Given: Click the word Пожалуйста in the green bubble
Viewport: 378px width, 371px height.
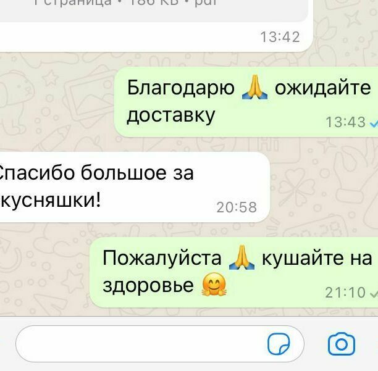Looking at the screenshot, I should [162, 258].
